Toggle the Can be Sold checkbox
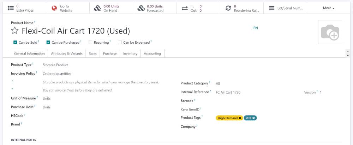Screen dimensions: 353x145 [x=15, y=42]
